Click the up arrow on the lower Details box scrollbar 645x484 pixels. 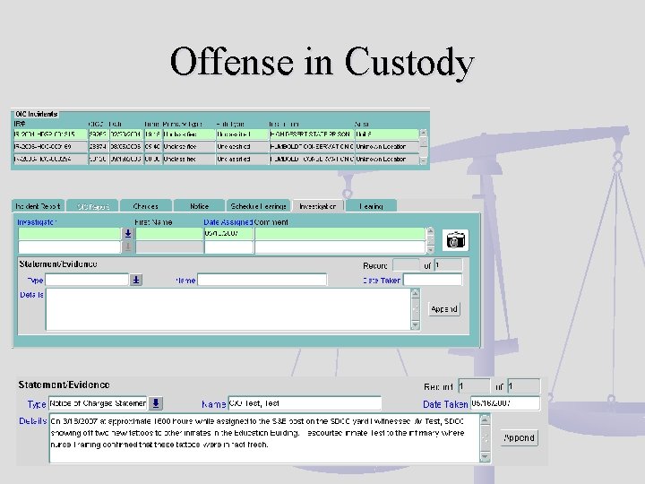coord(485,419)
